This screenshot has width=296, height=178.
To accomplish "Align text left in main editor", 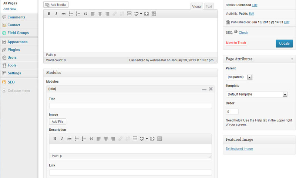I will coord(93,14).
